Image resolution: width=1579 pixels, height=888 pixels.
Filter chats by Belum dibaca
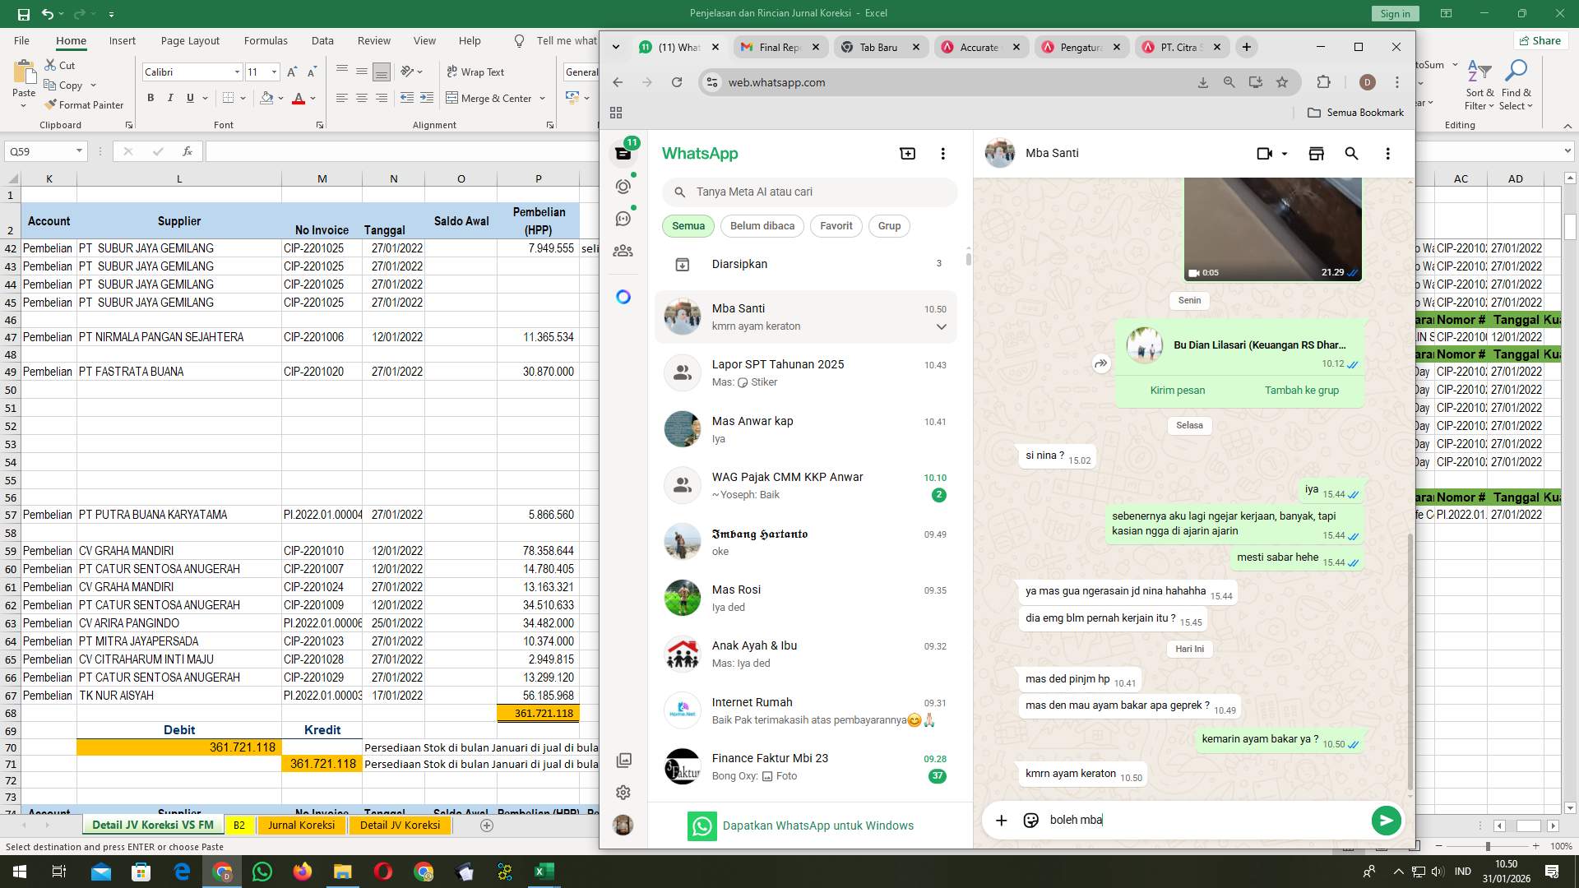coord(762,225)
